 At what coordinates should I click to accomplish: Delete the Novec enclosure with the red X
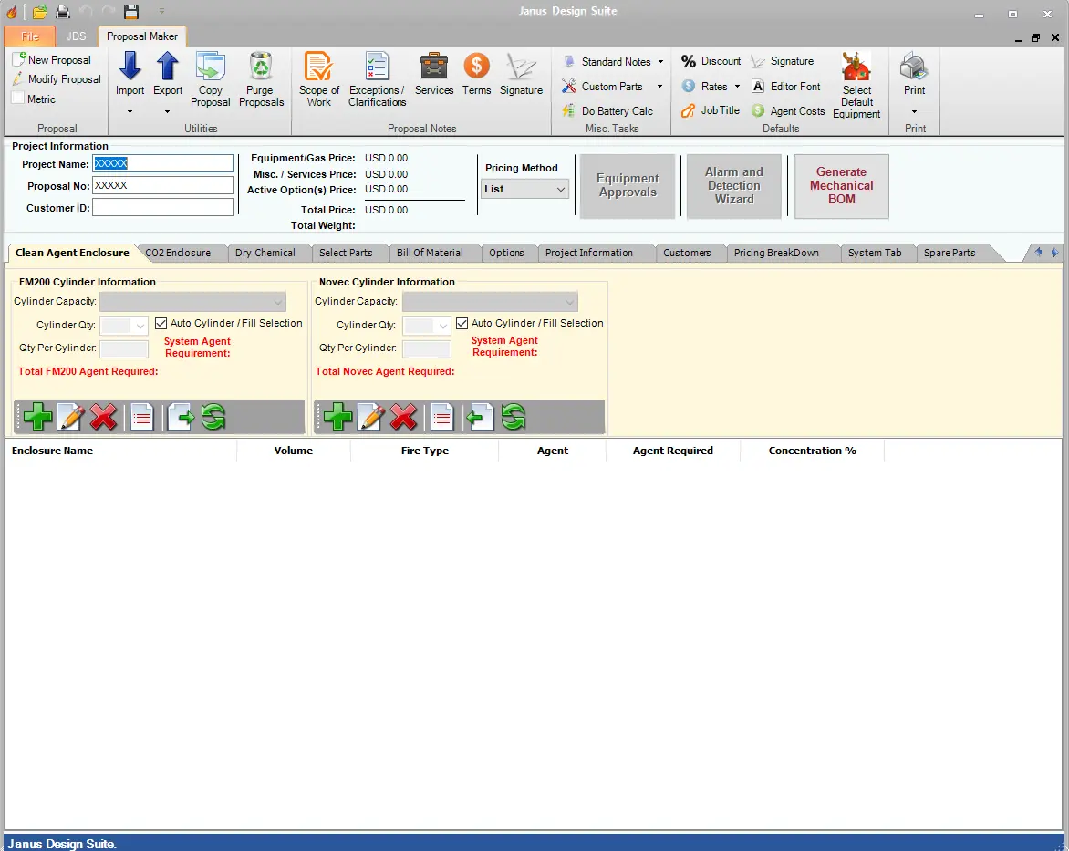[x=403, y=418]
